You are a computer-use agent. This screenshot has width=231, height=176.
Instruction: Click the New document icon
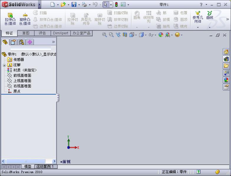point(52,5)
